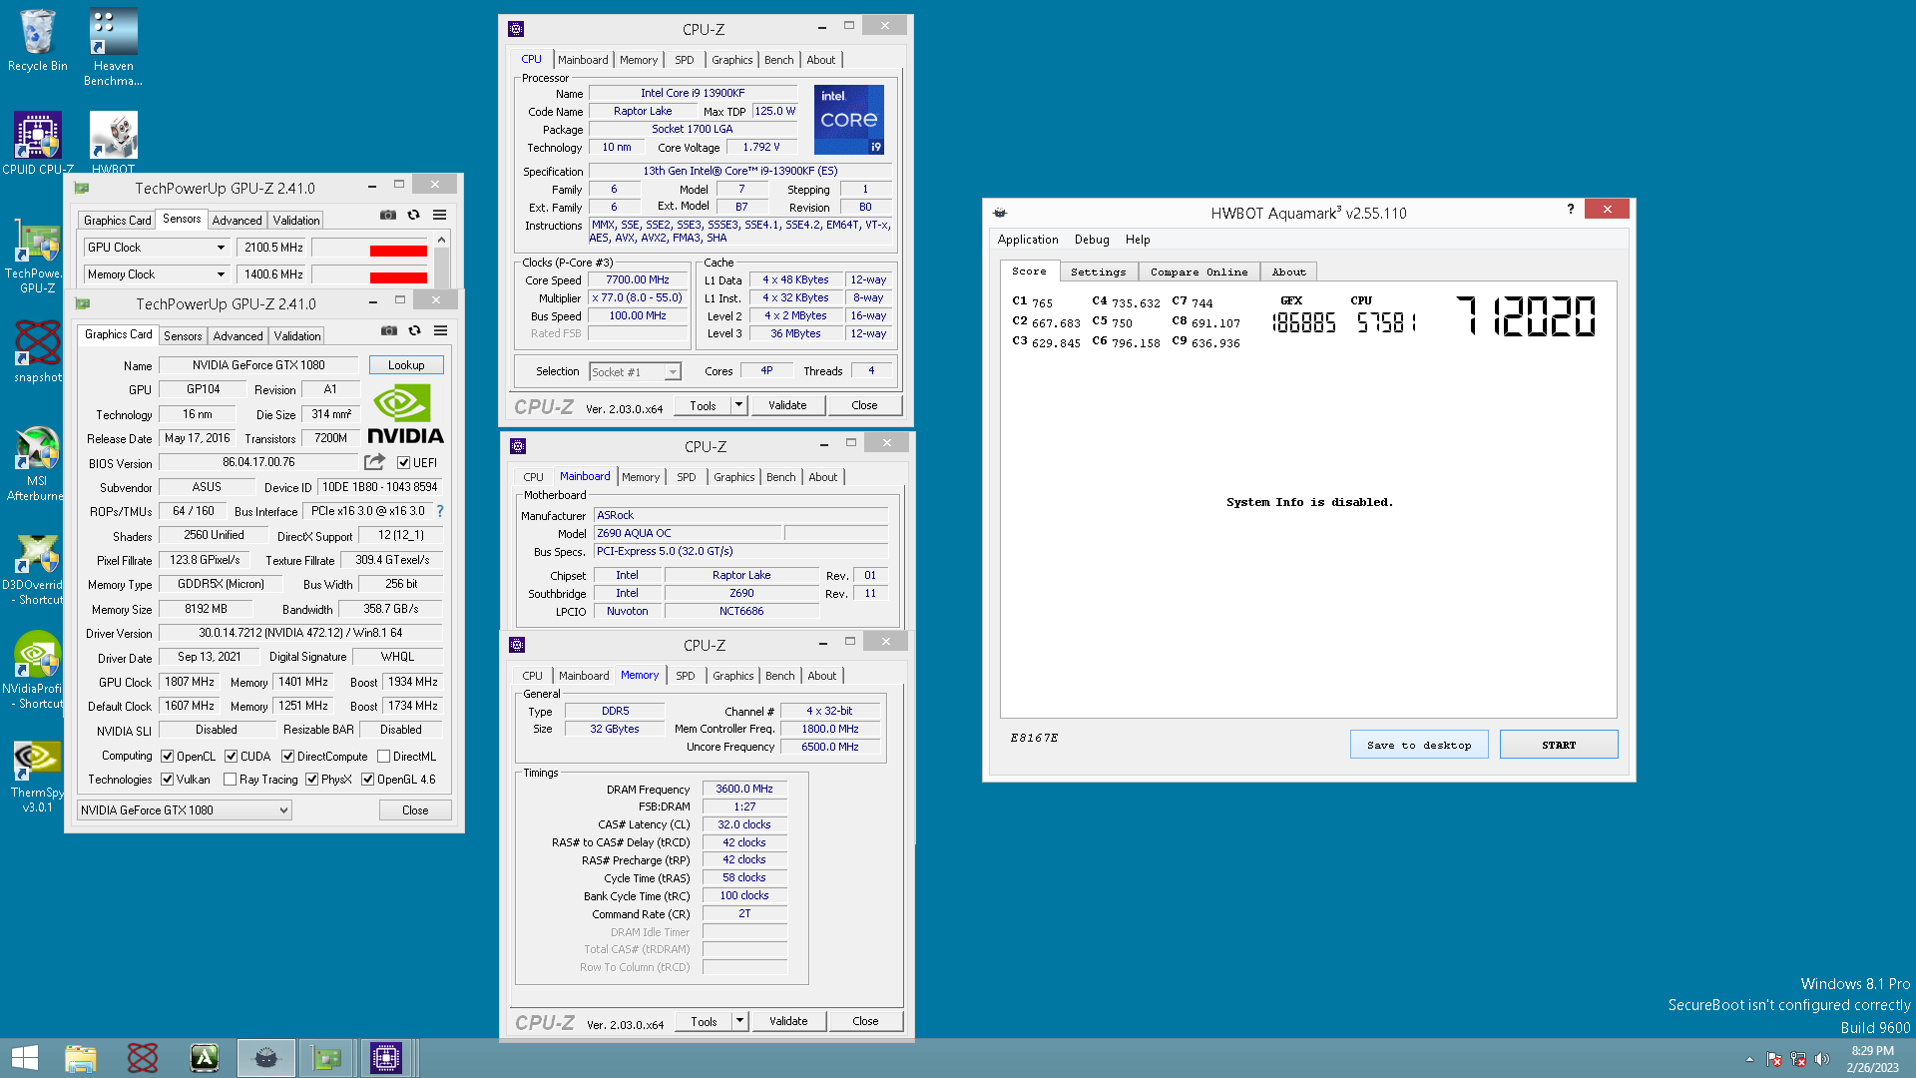Screen dimensions: 1916x1078
Task: Click Memory Clock red sensor graph bar
Action: [x=398, y=277]
